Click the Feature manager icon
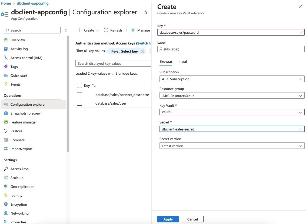 coord(6,122)
